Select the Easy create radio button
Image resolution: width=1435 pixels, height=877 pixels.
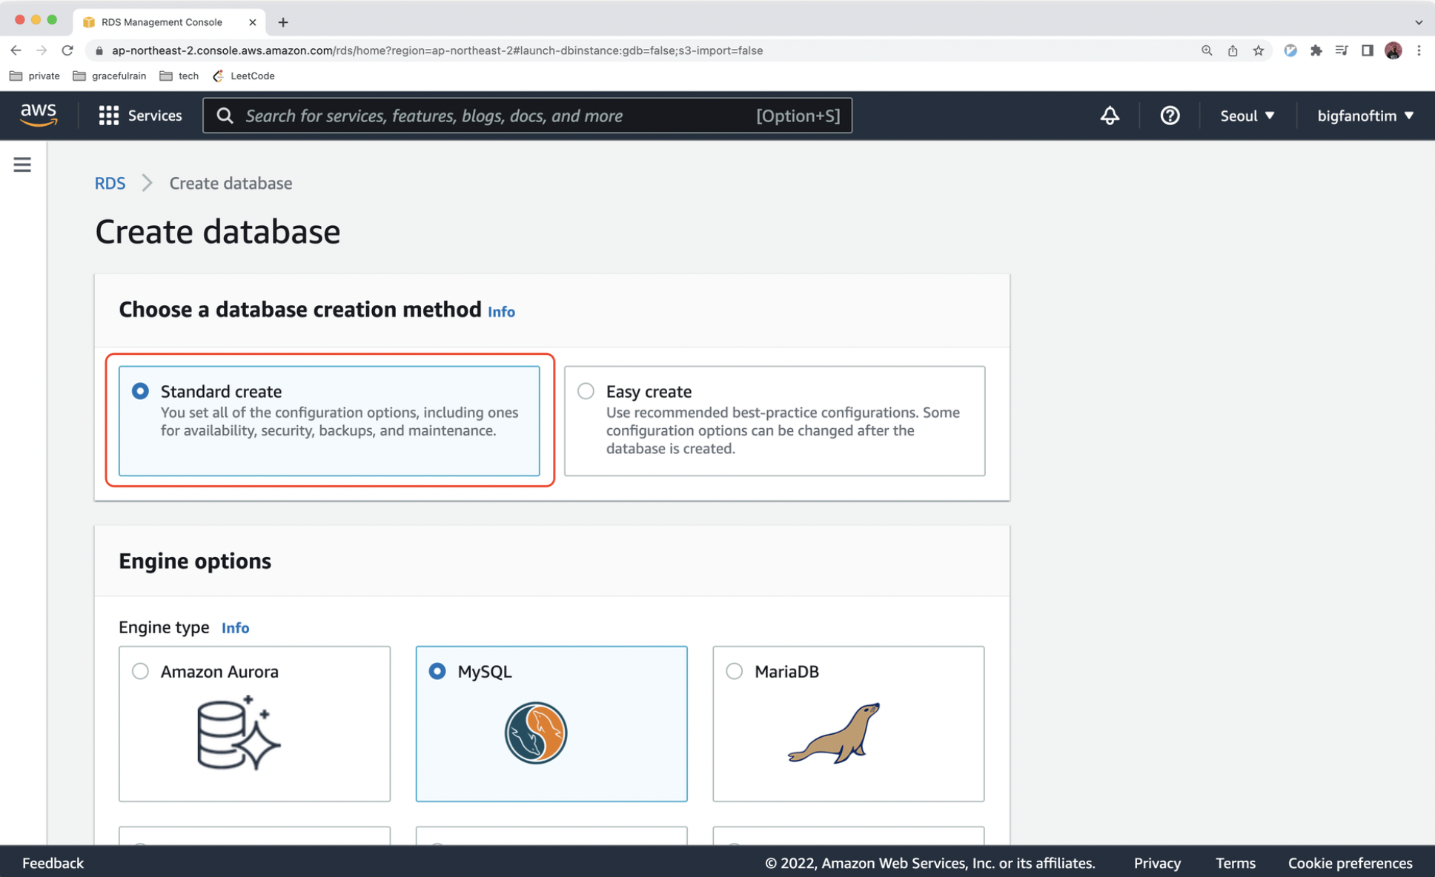(x=586, y=391)
